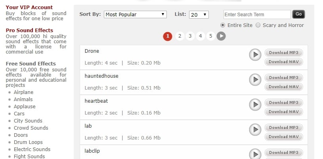The height and width of the screenshot is (159, 323).
Task: Play the labclip sound preview
Action: pos(255,154)
